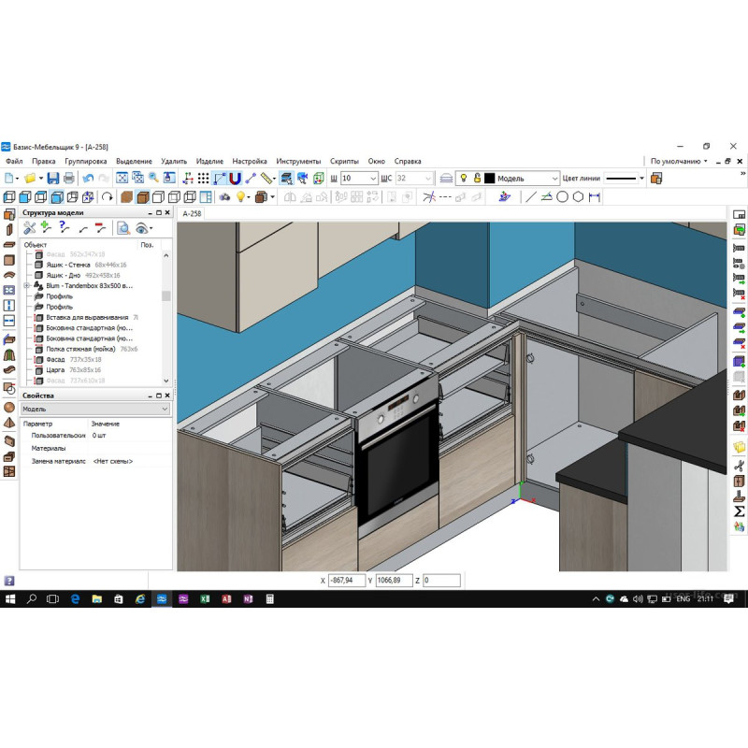748x748 pixels.
Task: Click the Undo arrow icon
Action: point(88,178)
